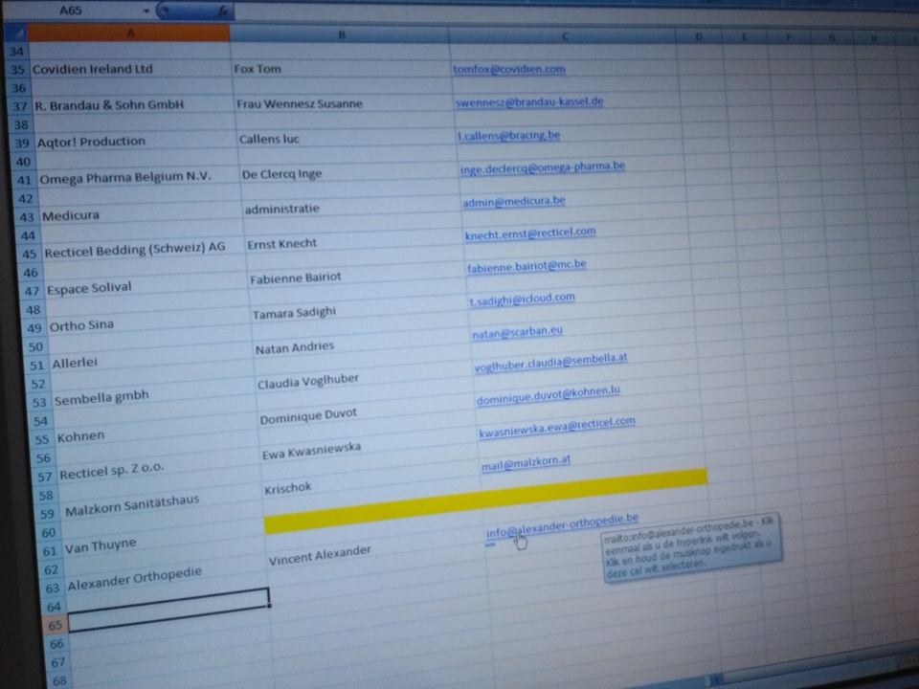The height and width of the screenshot is (689, 919).
Task: Open the tomfox@covidien.com email link
Action: (508, 69)
